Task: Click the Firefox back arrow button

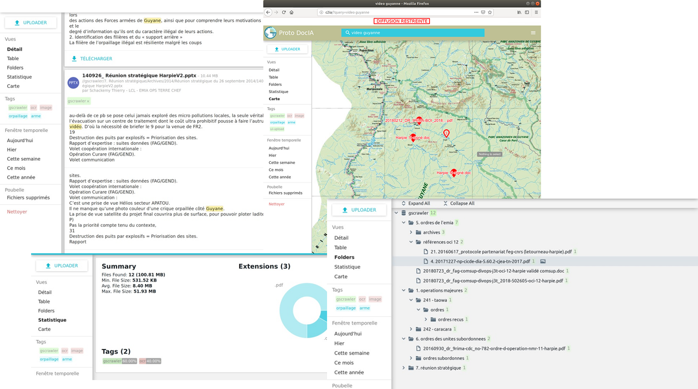Action: click(x=268, y=12)
